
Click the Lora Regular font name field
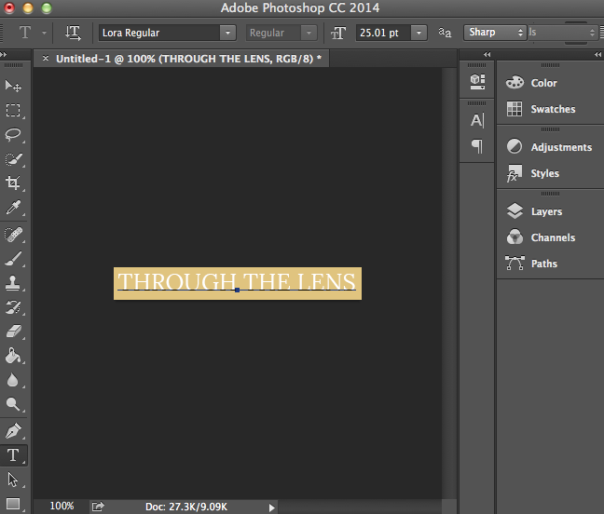[x=159, y=33]
